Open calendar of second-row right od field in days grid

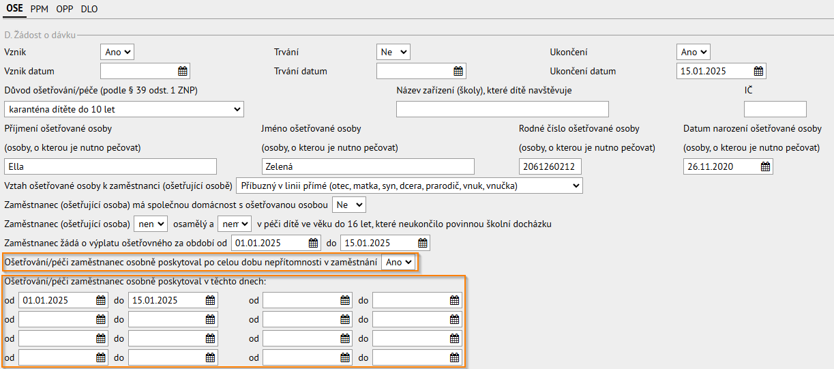345,319
